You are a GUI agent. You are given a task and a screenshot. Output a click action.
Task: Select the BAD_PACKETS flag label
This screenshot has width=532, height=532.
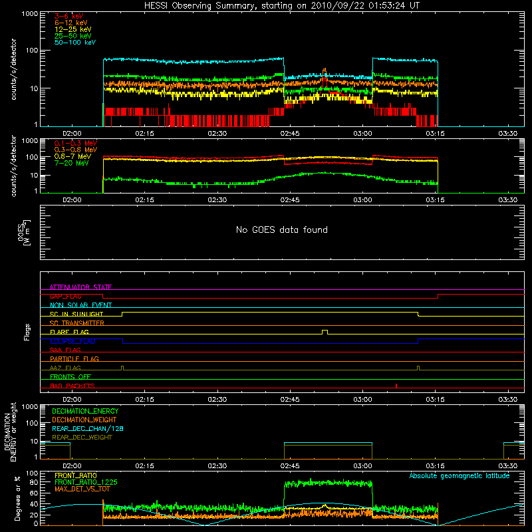tap(72, 386)
